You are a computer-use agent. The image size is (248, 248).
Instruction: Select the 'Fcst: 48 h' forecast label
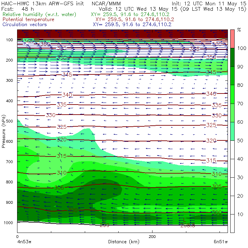(x=17, y=9)
